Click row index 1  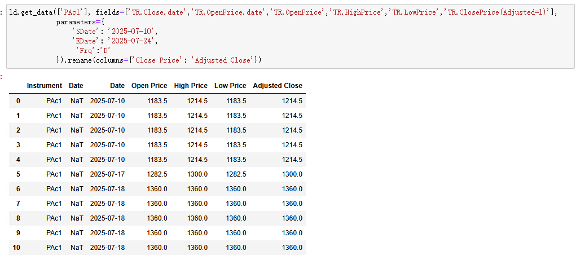(18, 116)
